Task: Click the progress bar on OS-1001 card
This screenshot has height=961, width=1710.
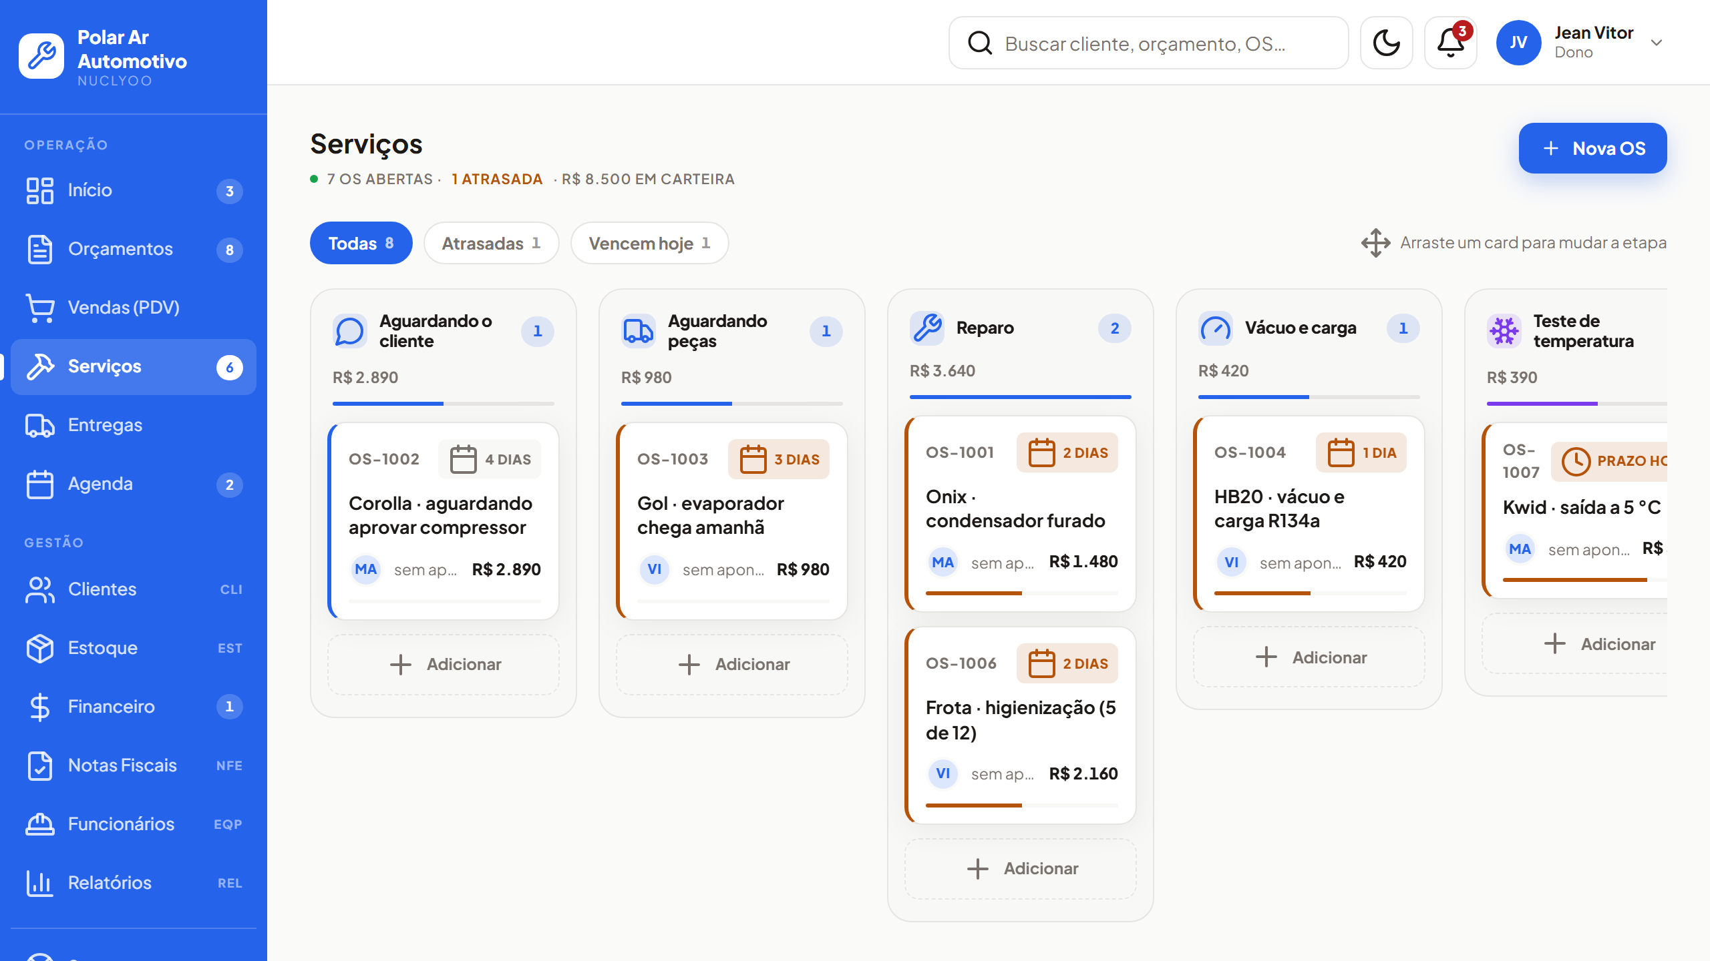Action: pyautogui.click(x=1021, y=593)
